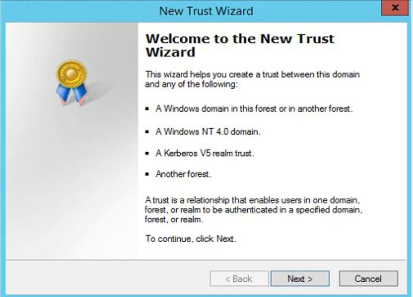The width and height of the screenshot is (413, 297).
Task: Click the New Trust Wizard title bar
Action: click(x=206, y=11)
